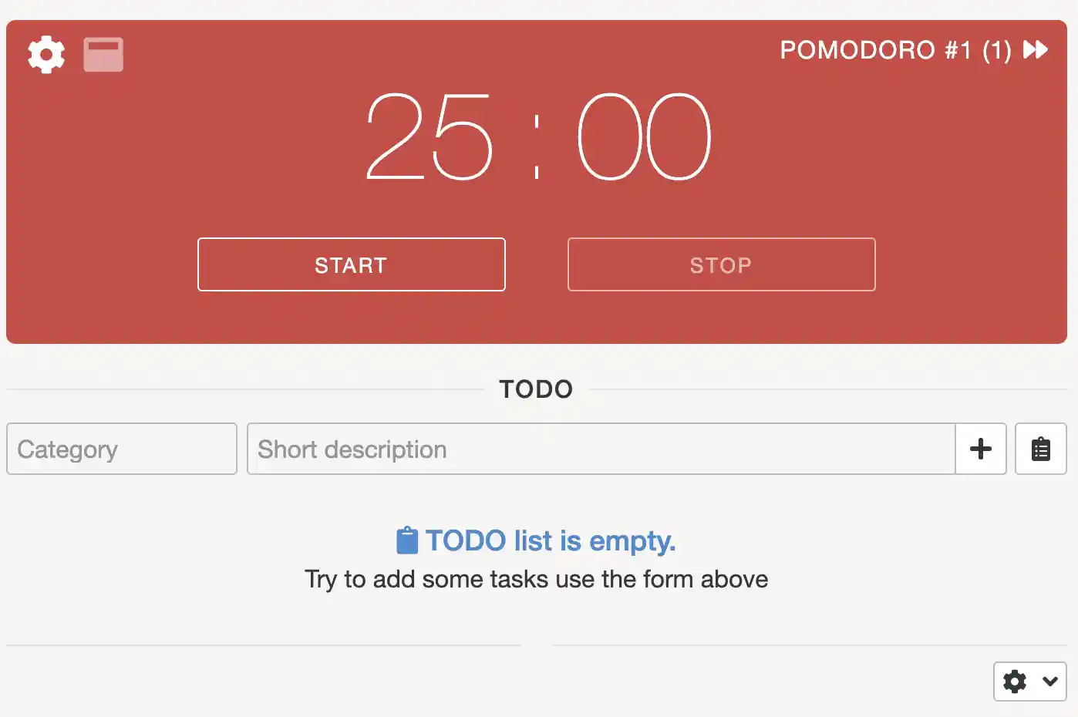This screenshot has height=717, width=1078.
Task: Click the POMODORO #1 (1) label
Action: click(x=894, y=50)
